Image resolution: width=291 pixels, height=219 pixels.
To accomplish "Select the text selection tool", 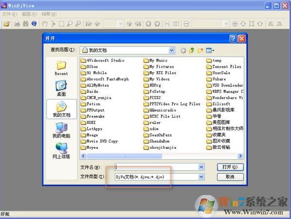I will tap(53, 23).
